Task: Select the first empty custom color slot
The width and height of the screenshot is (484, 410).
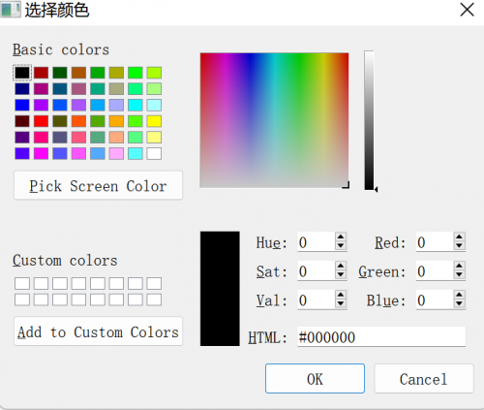Action: tap(22, 284)
